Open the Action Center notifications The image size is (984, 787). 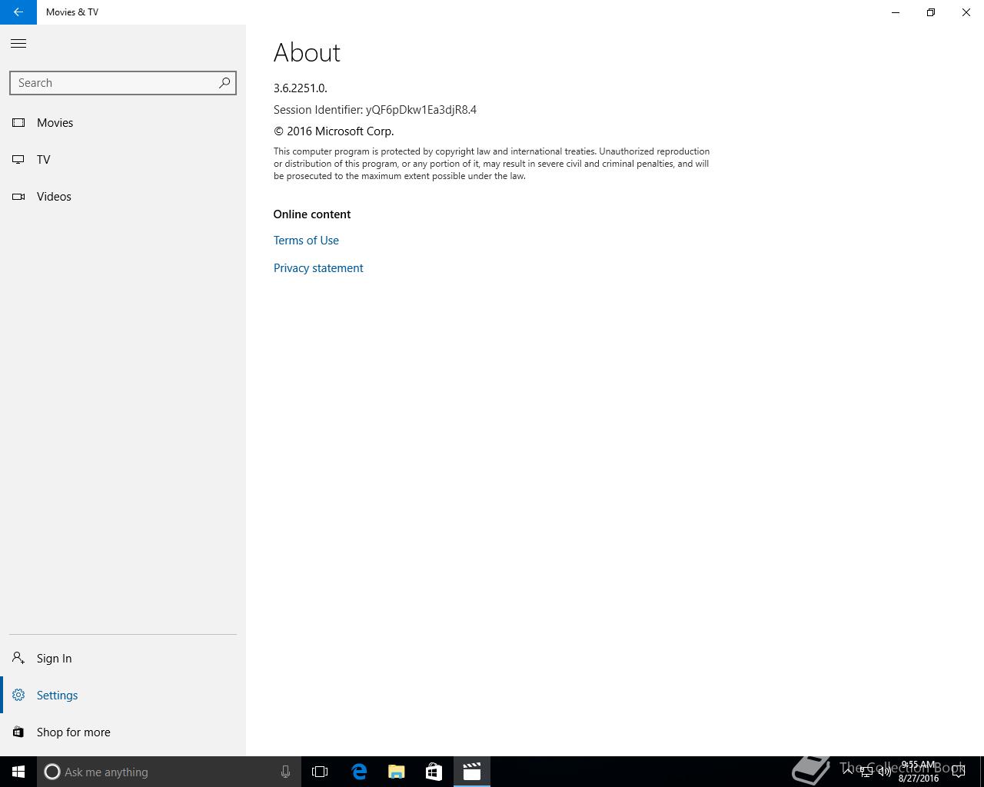[959, 772]
